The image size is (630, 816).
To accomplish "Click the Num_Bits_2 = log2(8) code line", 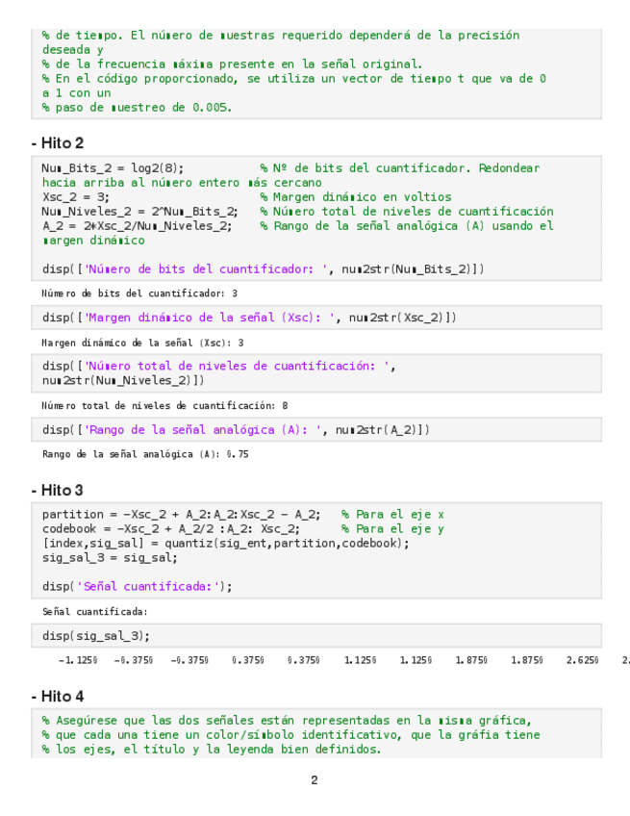I will click(x=113, y=168).
